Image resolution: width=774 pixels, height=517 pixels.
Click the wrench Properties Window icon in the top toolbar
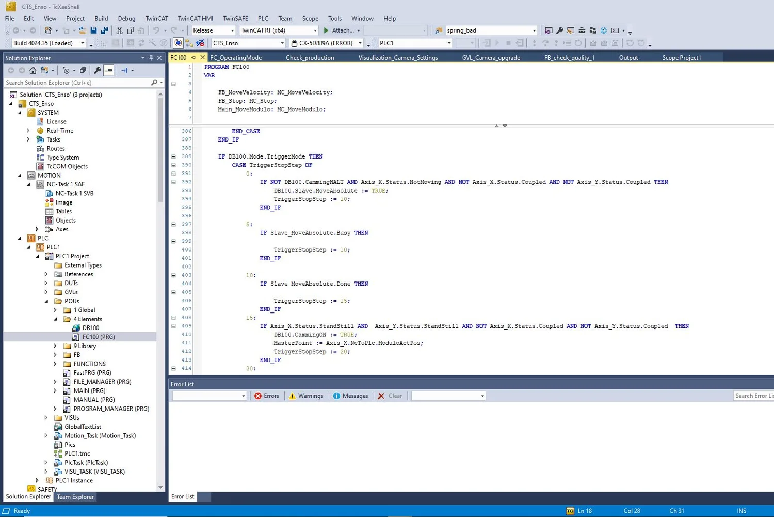(x=560, y=30)
